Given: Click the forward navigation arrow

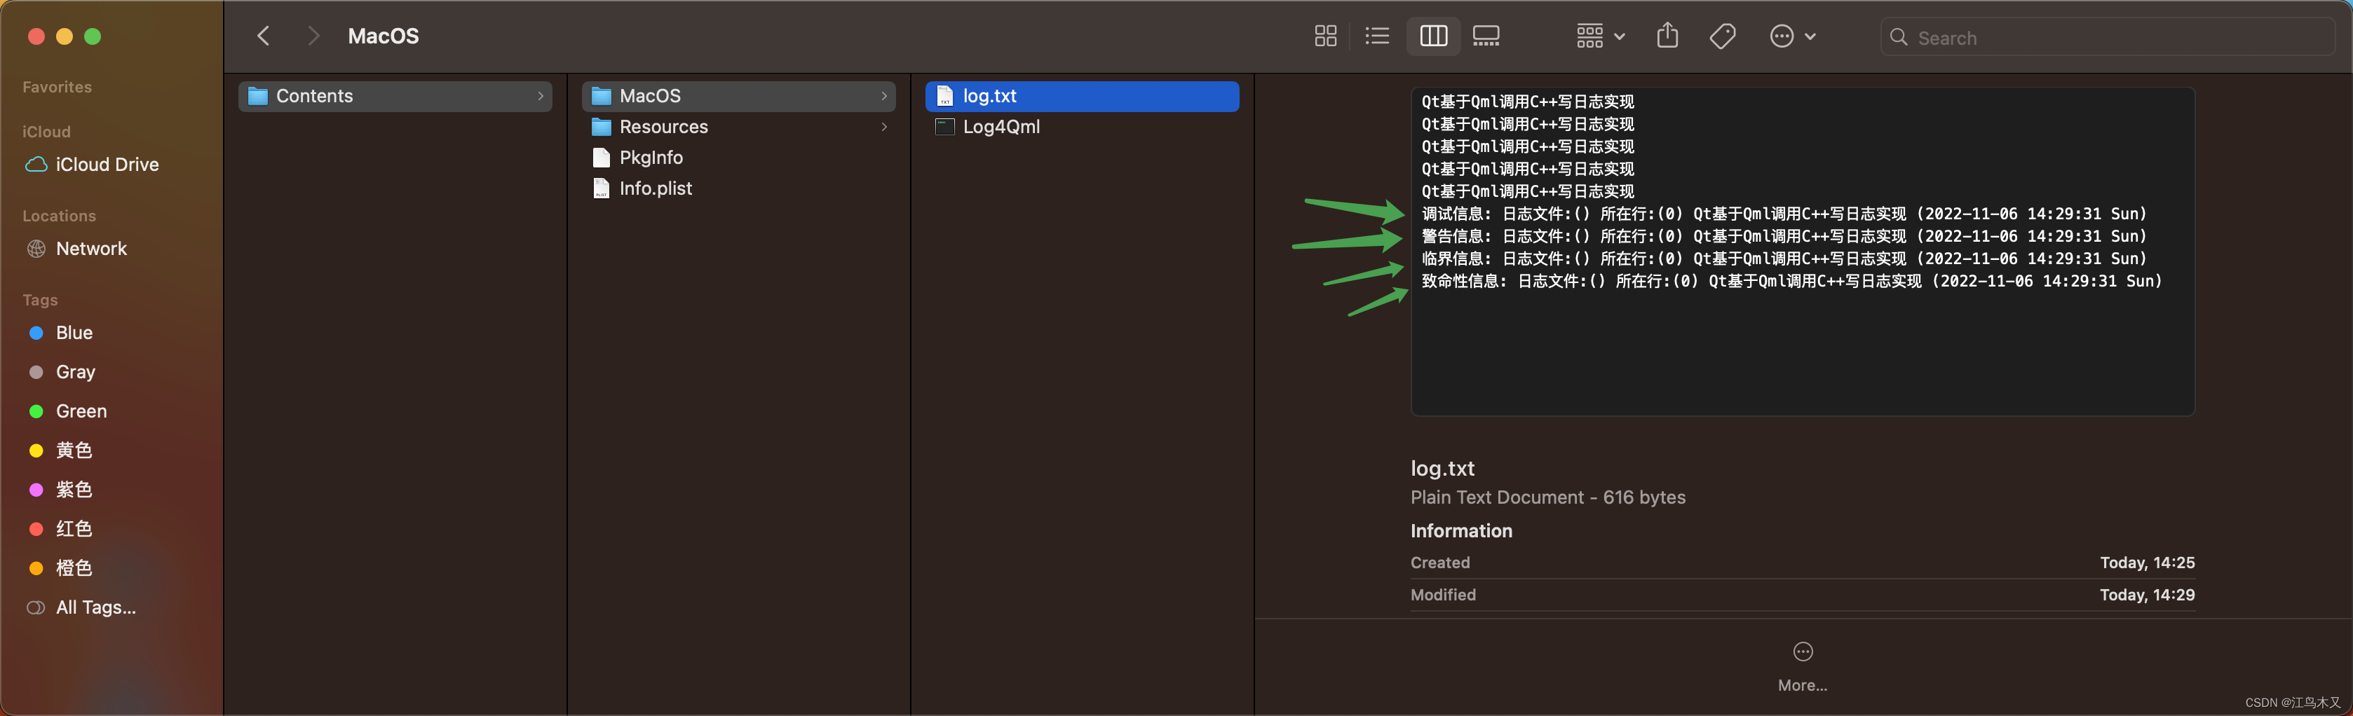Looking at the screenshot, I should pos(313,36).
